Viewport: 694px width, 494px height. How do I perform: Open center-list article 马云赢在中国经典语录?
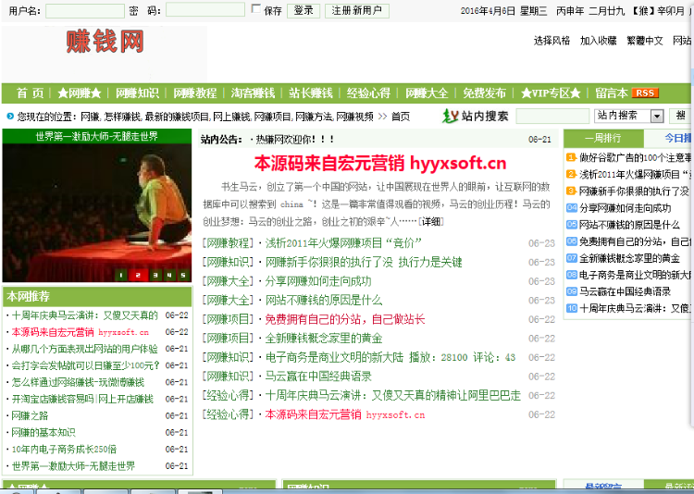318,377
